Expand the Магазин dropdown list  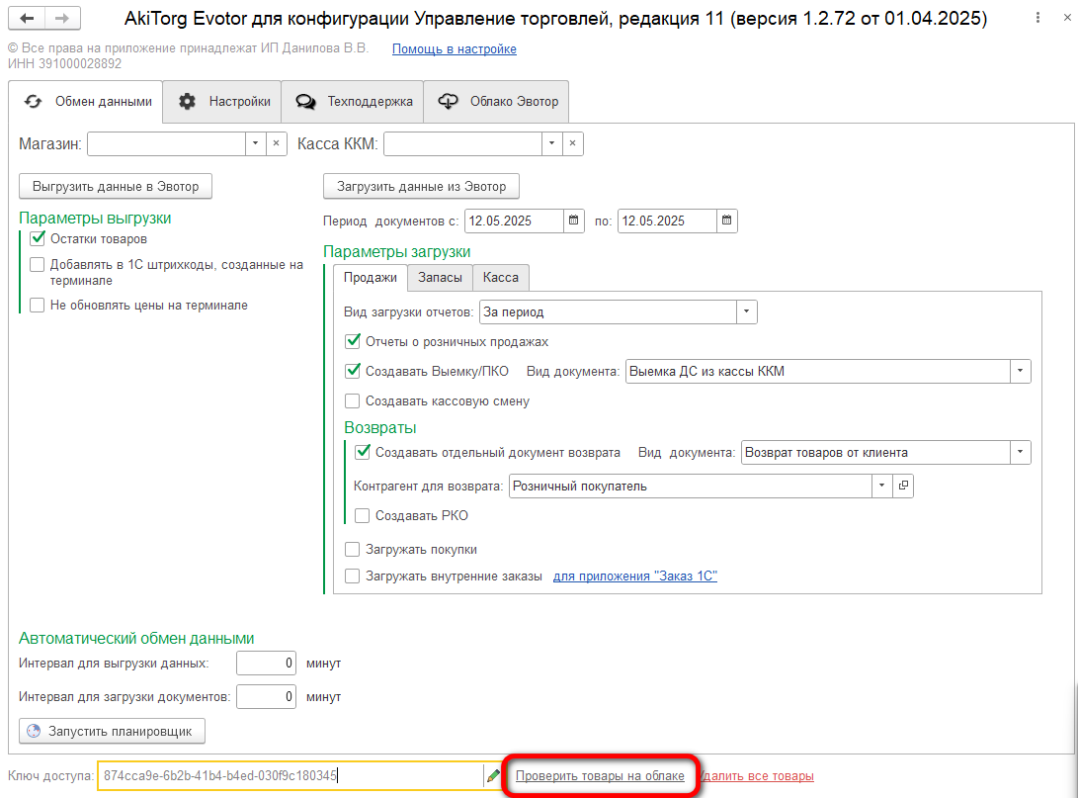pos(255,143)
